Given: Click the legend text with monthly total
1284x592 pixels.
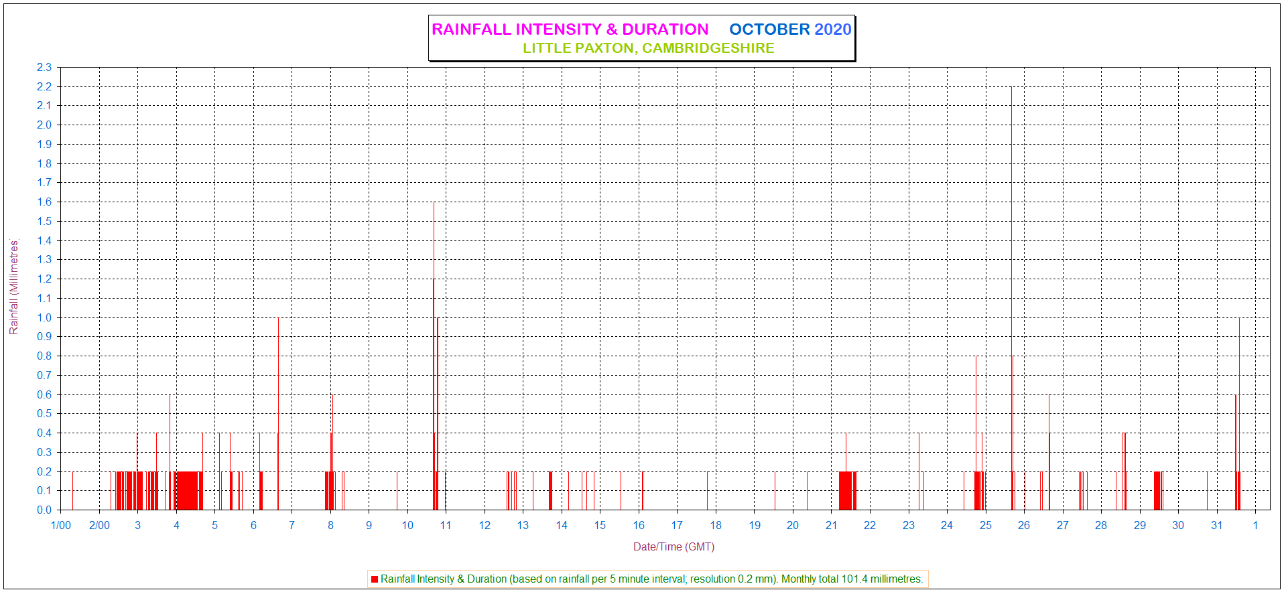Looking at the screenshot, I should 651,579.
